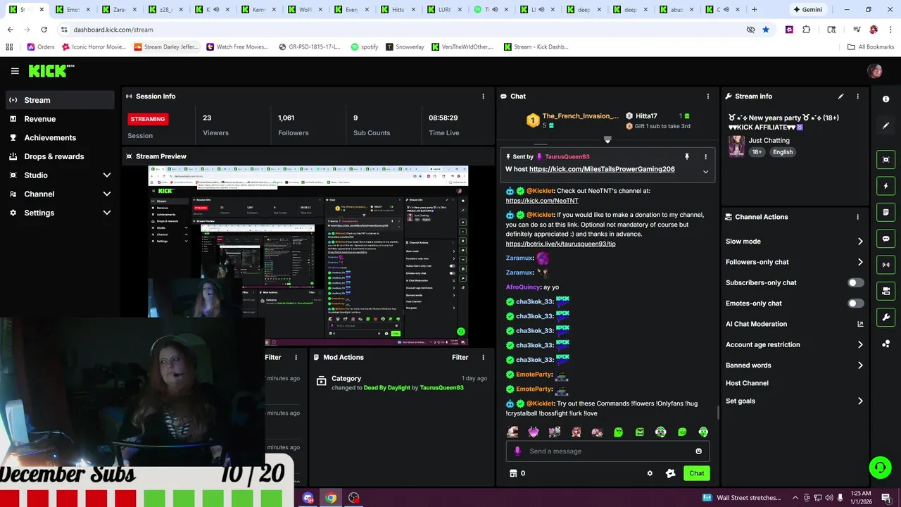The image size is (901, 507).
Task: Click the Kick logo
Action: pyautogui.click(x=51, y=70)
